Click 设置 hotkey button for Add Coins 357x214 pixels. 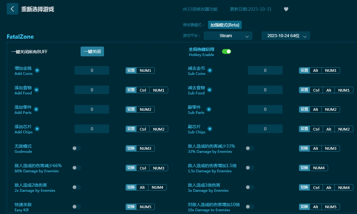coord(131,70)
